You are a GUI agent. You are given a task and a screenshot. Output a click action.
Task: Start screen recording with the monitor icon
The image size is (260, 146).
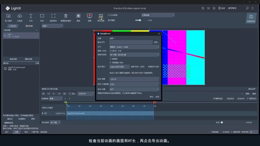coord(89,16)
